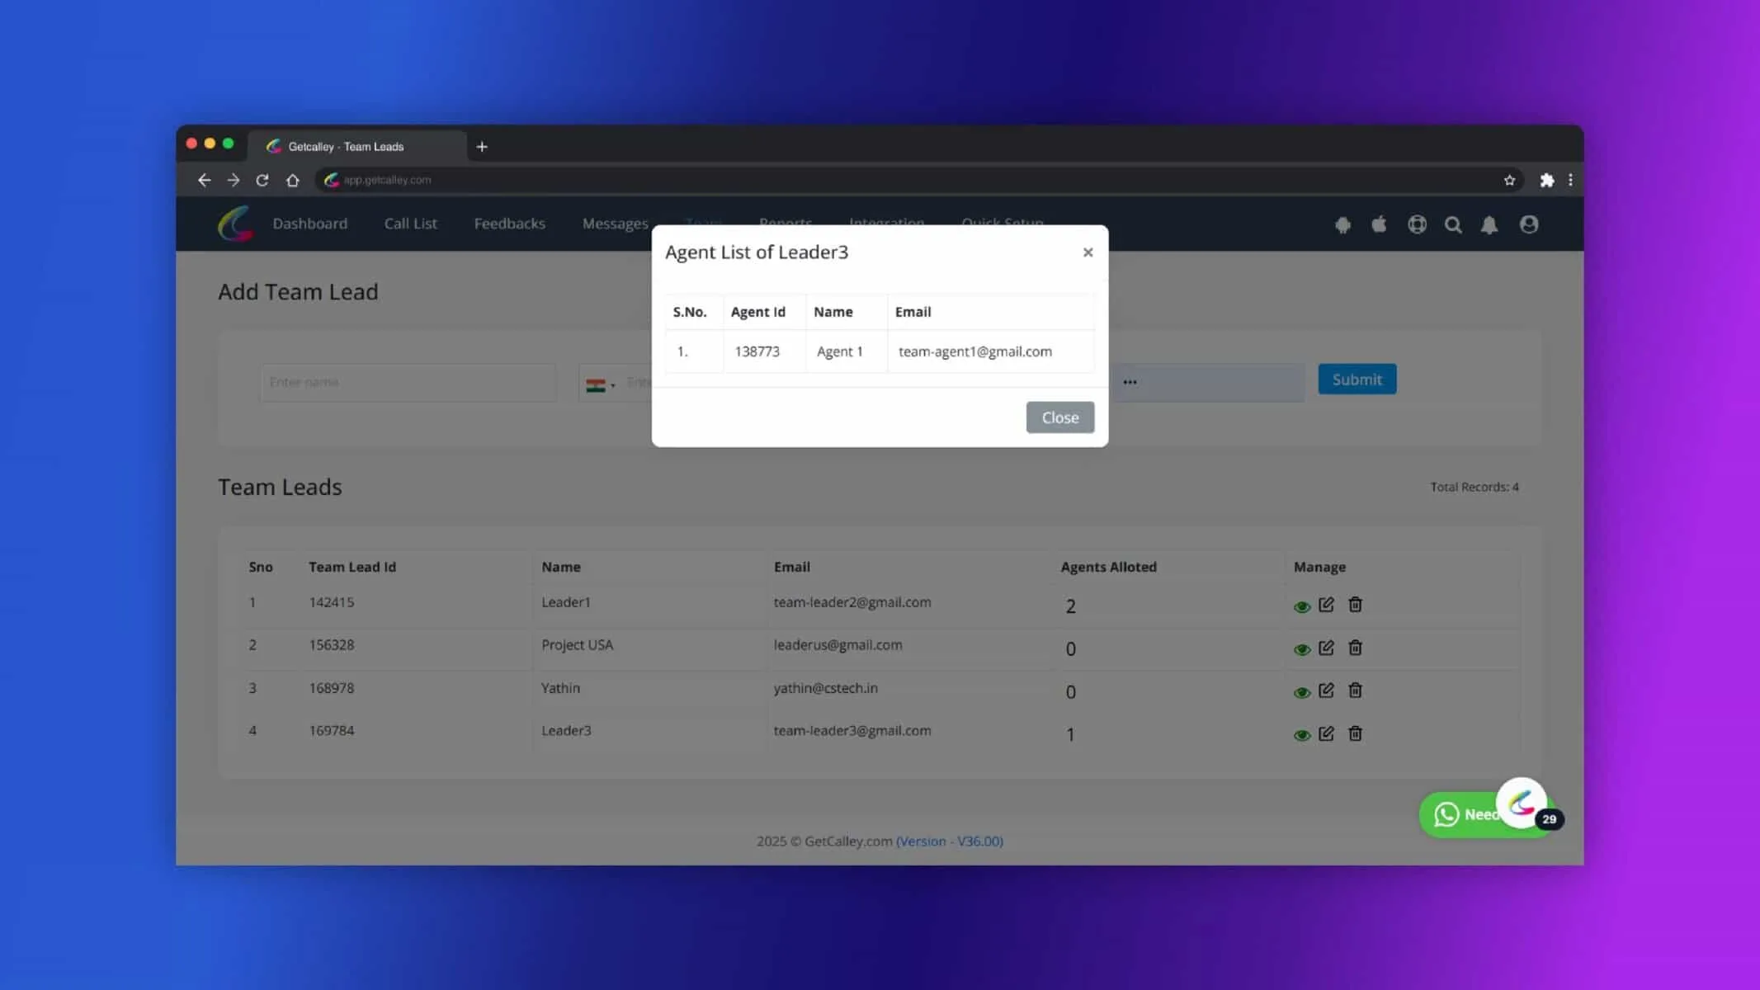The height and width of the screenshot is (990, 1760).
Task: Open the Android app icon in header
Action: (1342, 224)
